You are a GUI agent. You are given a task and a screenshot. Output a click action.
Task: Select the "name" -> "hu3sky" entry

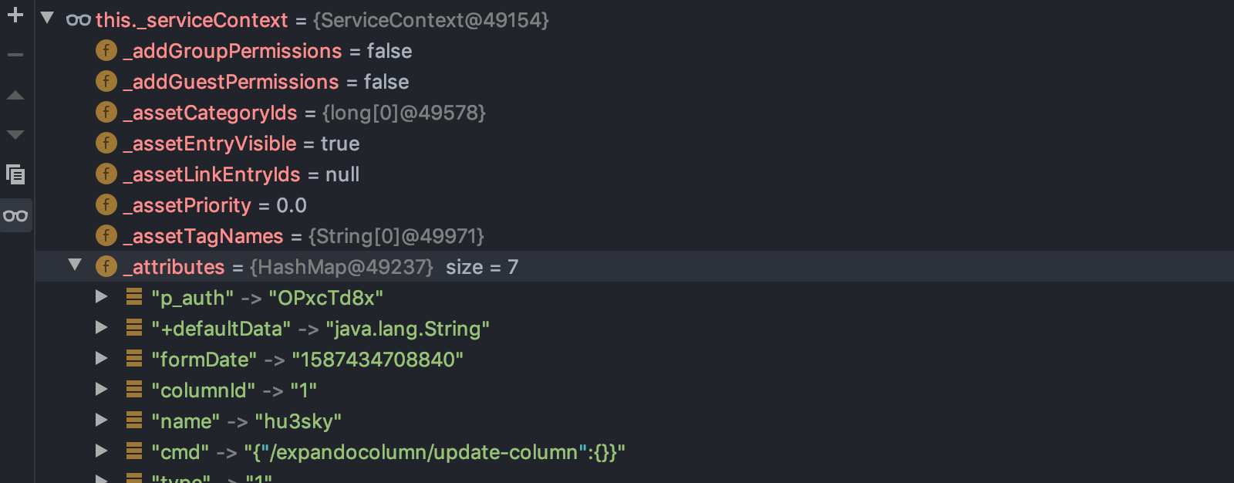(x=246, y=421)
